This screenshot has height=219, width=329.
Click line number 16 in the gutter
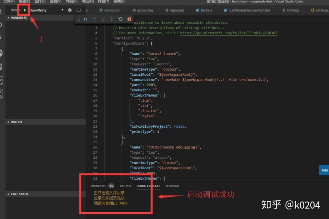point(95,95)
